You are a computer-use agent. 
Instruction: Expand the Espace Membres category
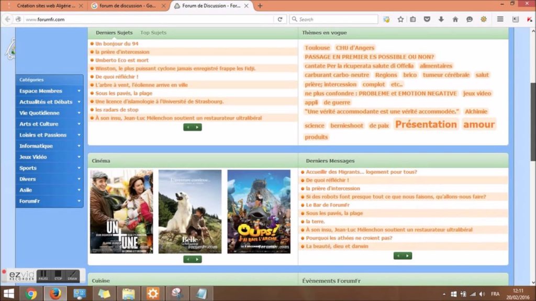click(50, 91)
